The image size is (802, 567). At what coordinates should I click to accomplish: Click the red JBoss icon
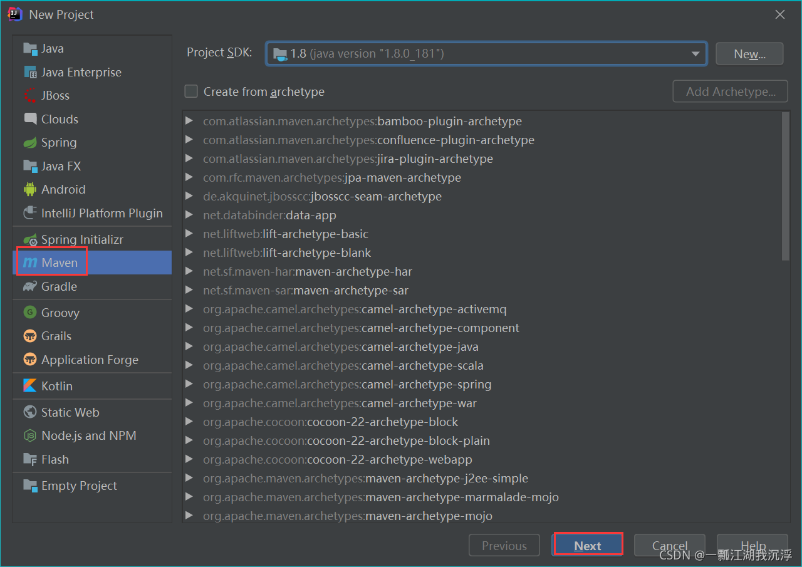click(30, 96)
